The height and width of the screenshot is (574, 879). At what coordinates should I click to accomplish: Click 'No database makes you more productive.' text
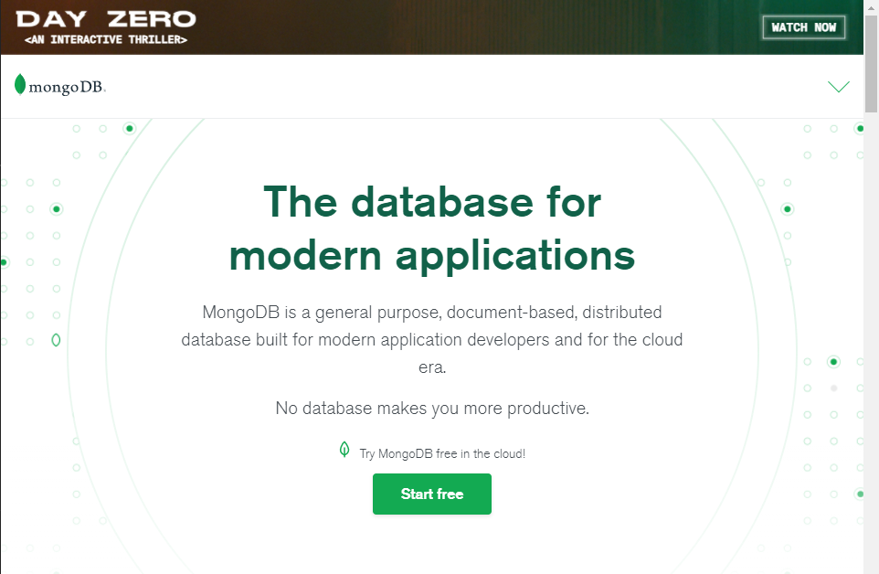431,408
